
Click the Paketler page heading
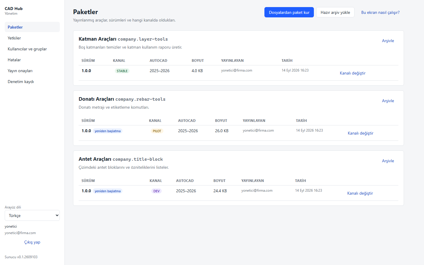[x=85, y=12]
